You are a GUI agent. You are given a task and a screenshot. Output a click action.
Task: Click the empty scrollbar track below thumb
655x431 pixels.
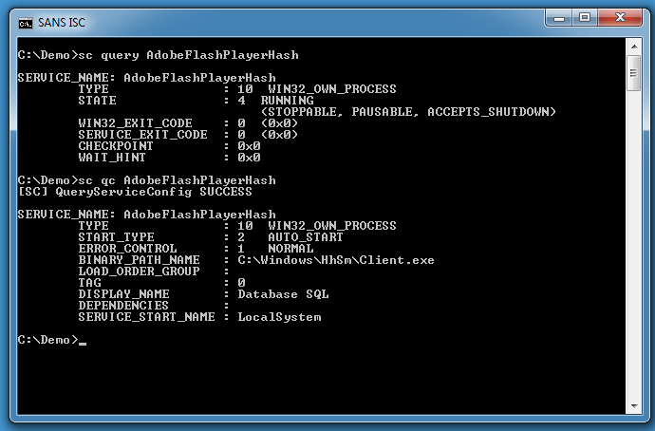pyautogui.click(x=634, y=244)
